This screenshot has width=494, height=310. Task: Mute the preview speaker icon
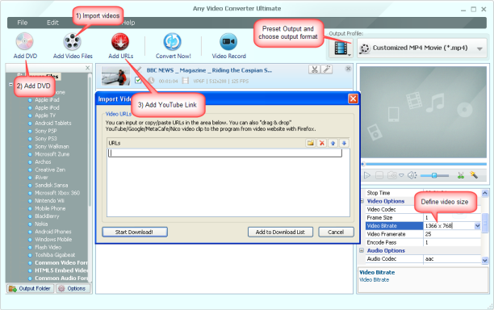(x=412, y=175)
